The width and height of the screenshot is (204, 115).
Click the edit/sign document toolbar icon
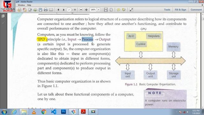point(30,10)
